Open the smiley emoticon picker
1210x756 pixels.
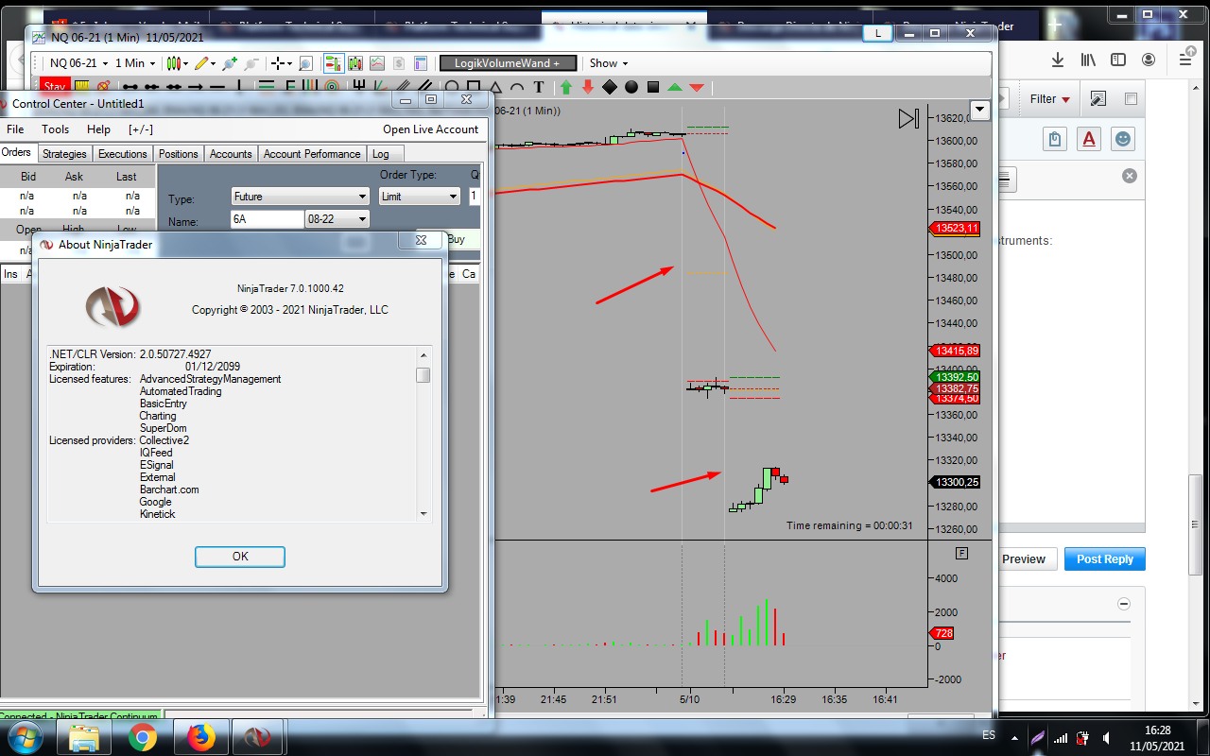(1123, 139)
